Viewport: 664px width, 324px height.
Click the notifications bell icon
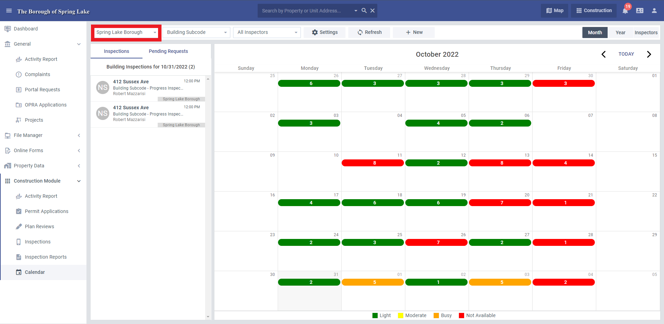(625, 11)
